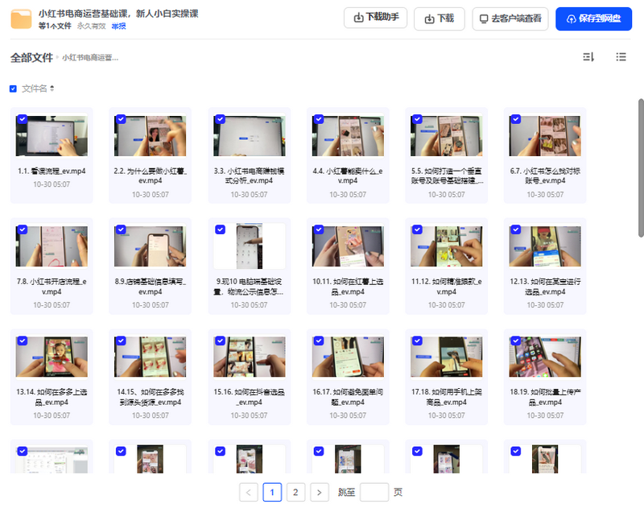This screenshot has height=508, width=644.
Task: Navigate back via the 全部文件 breadcrumb
Action: (31, 57)
